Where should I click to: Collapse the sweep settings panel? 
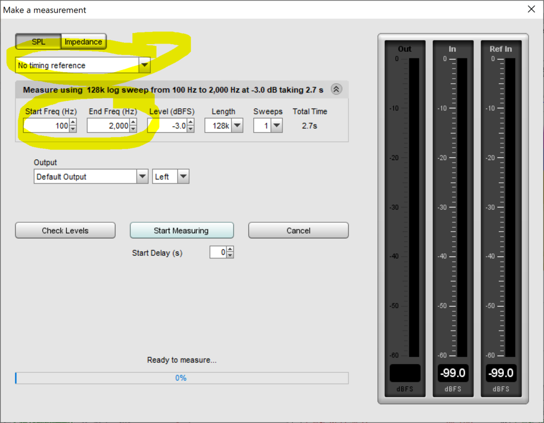point(336,90)
